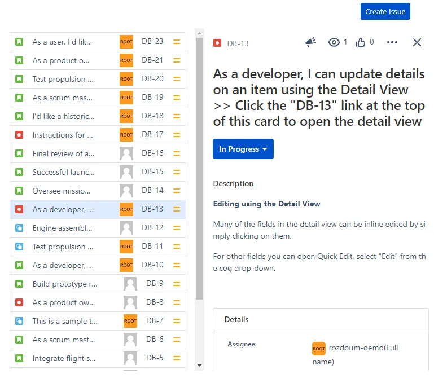Click assignee rozdoum-demo(Full name) field
434x387 pixels.
click(355, 354)
